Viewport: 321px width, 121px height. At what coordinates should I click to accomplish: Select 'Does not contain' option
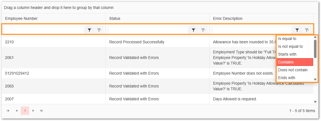coord(295,70)
